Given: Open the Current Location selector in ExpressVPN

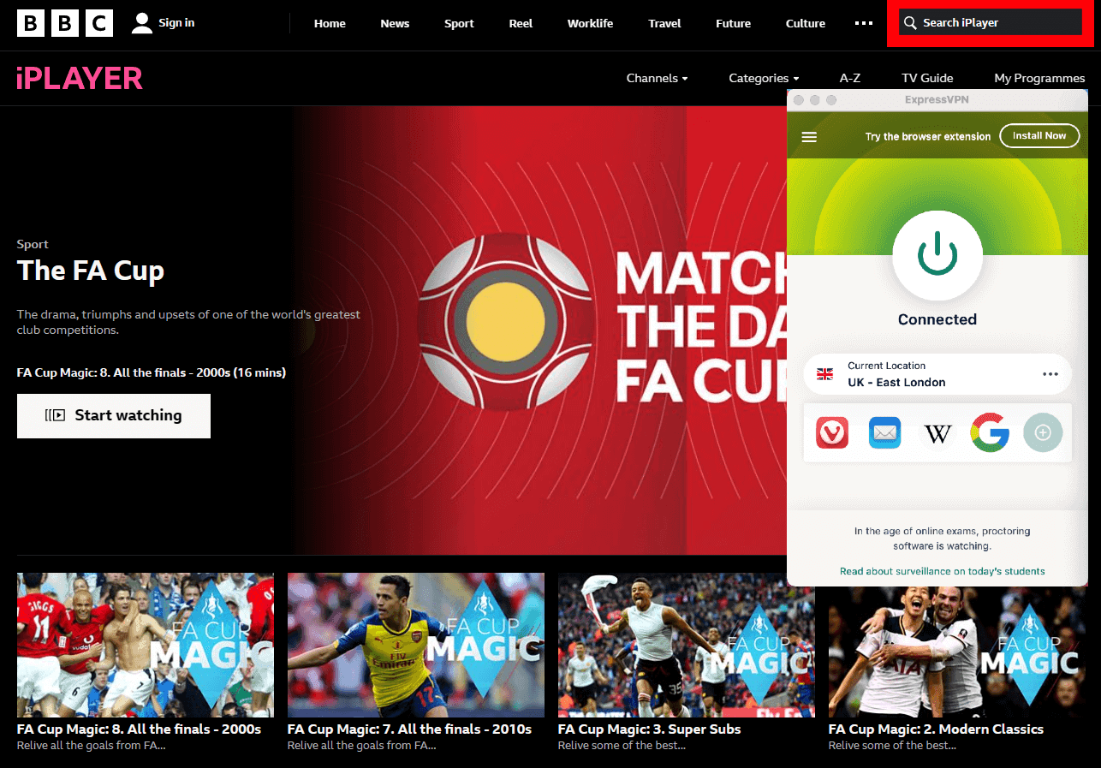Looking at the screenshot, I should (x=937, y=374).
